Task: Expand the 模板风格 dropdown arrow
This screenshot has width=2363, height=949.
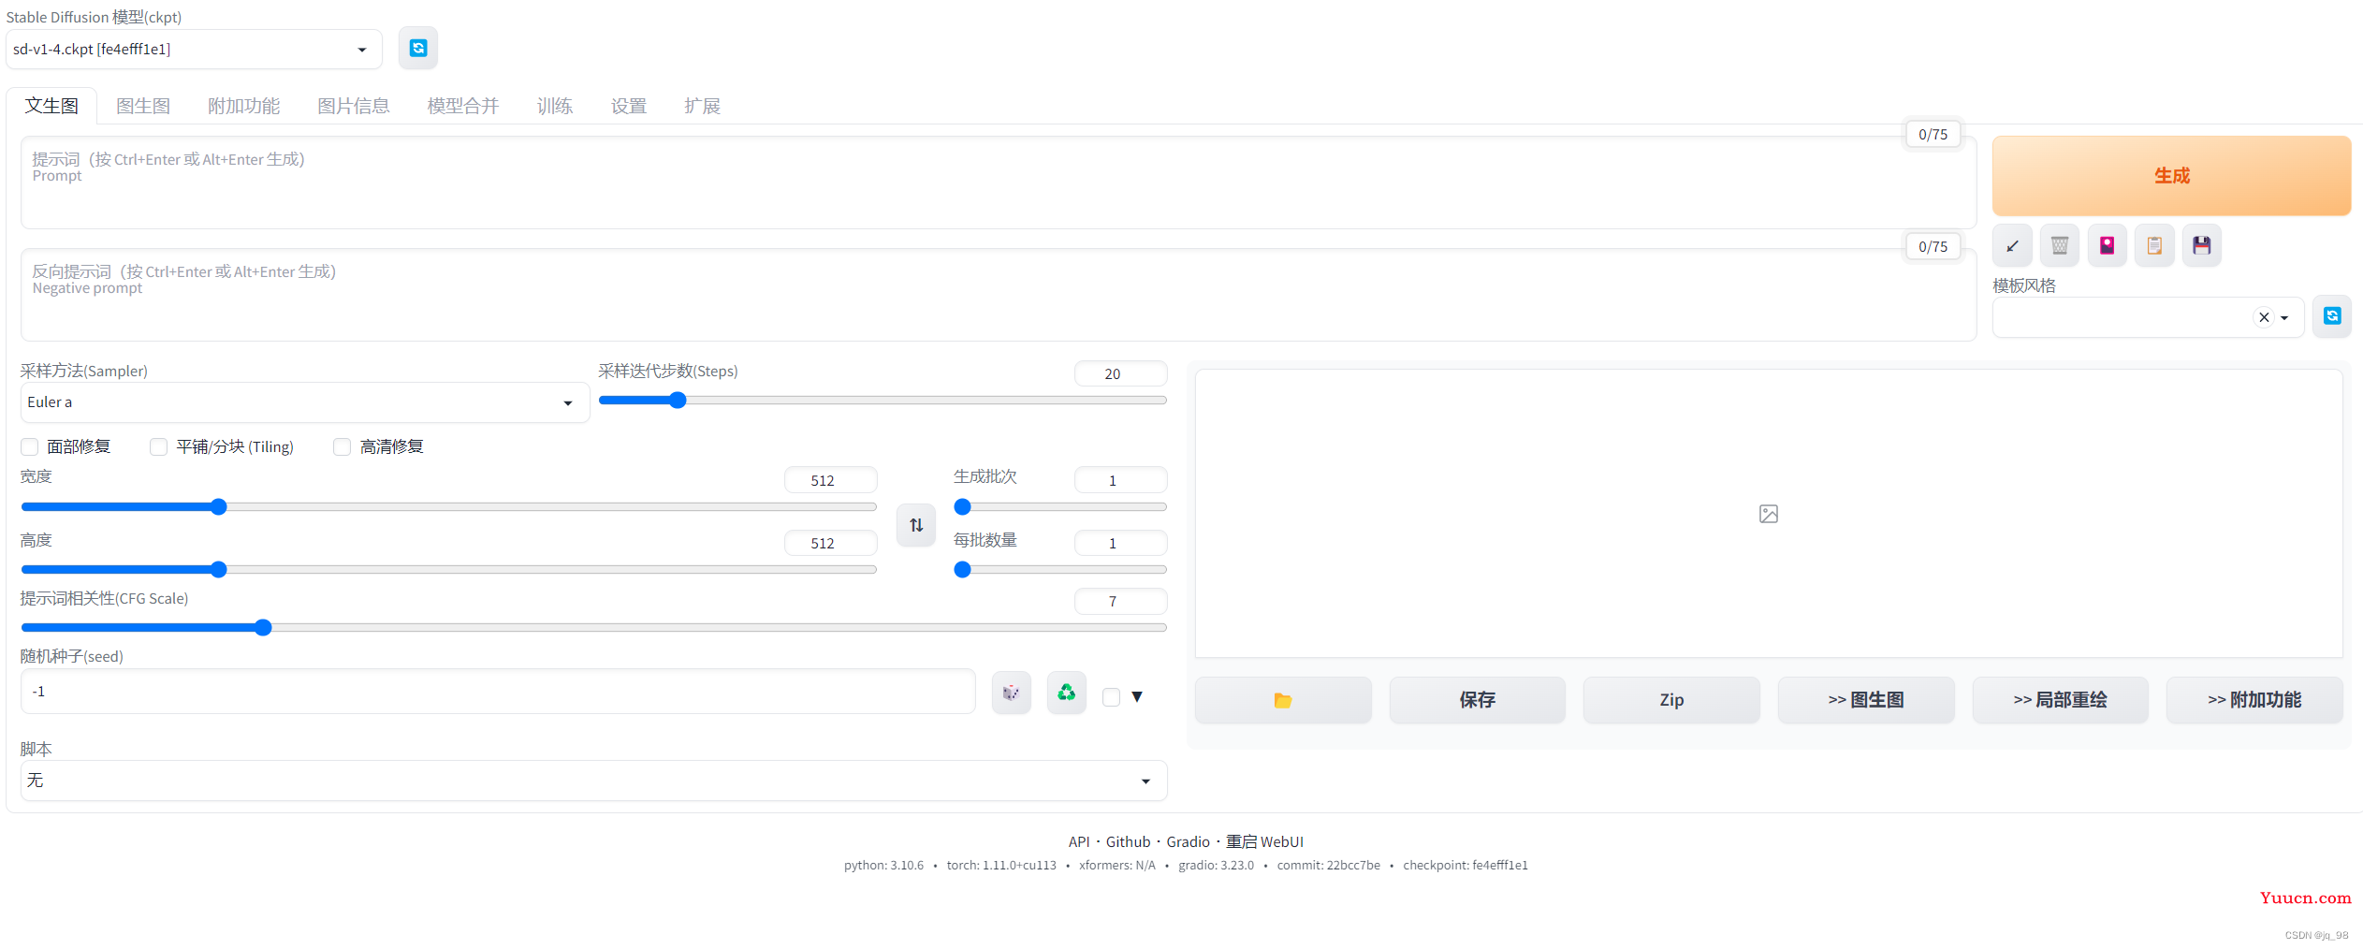Action: pyautogui.click(x=2284, y=318)
